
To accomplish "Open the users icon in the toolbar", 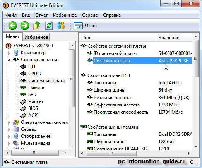I will pyautogui.click(x=61, y=26).
